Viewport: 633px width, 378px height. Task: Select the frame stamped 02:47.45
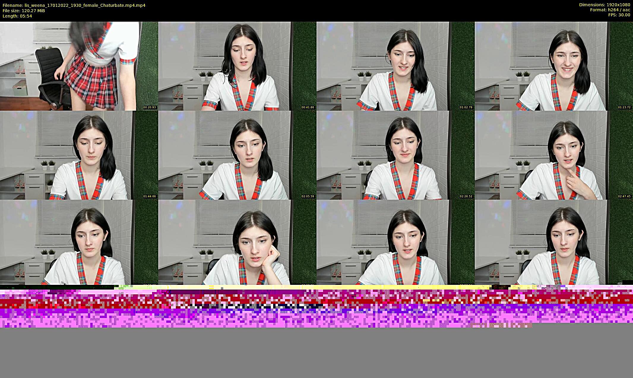coord(554,155)
